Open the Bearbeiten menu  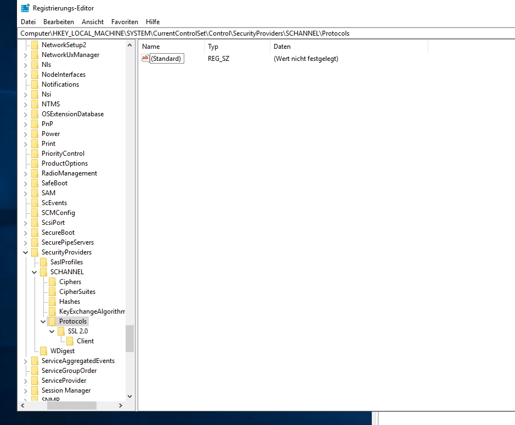tap(59, 22)
